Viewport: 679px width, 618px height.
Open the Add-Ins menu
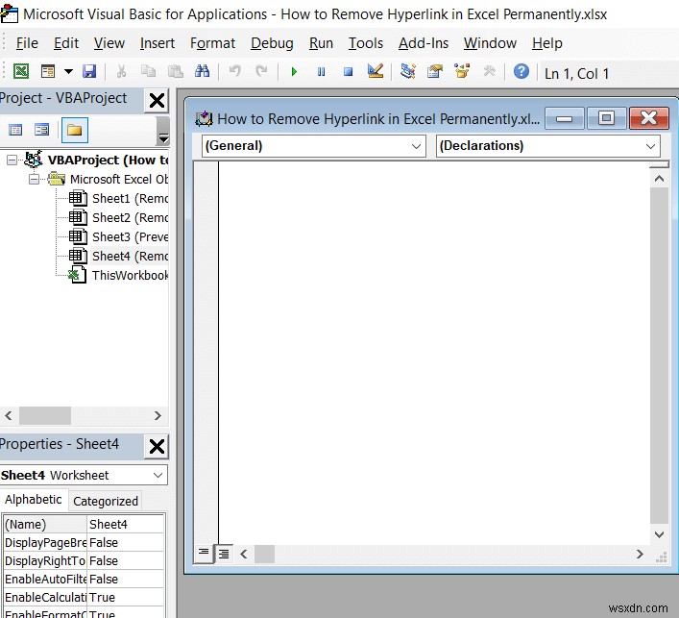click(x=424, y=43)
